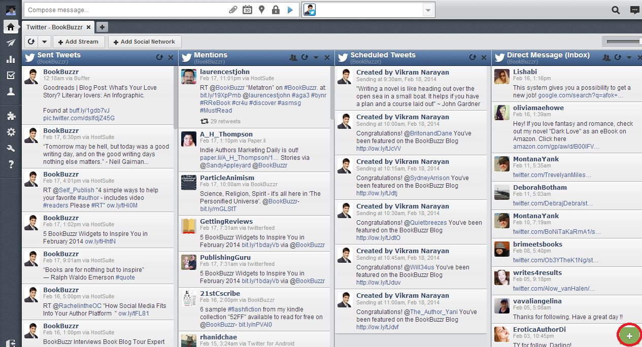Attach a file using the paperclip icon
The width and height of the screenshot is (642, 347).
coord(233,10)
